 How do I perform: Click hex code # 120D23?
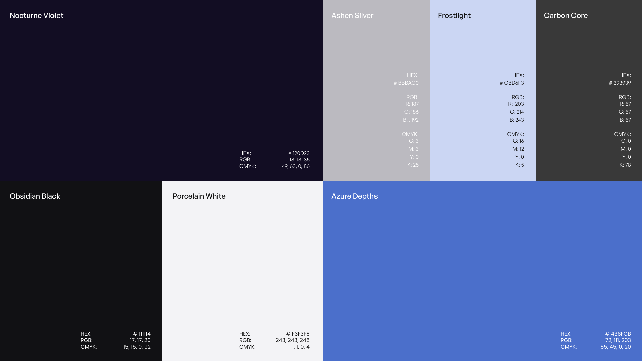point(299,153)
